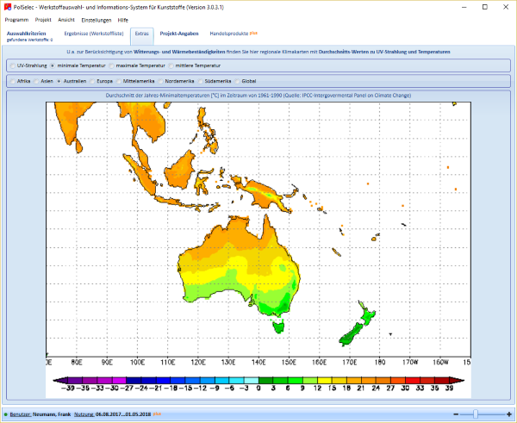Open the Einstellungen menu

tap(97, 20)
